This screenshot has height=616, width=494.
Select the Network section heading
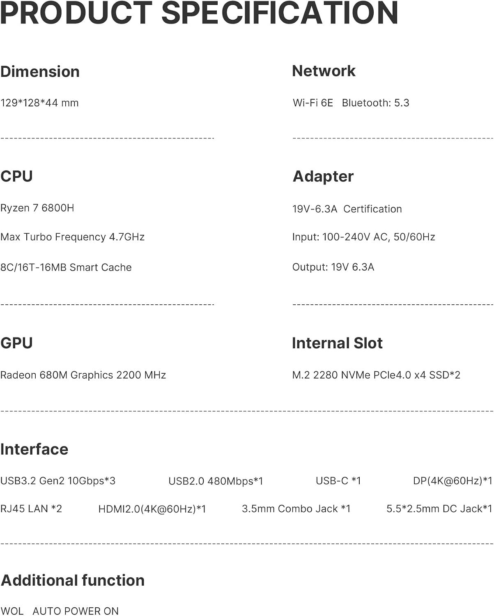click(324, 71)
